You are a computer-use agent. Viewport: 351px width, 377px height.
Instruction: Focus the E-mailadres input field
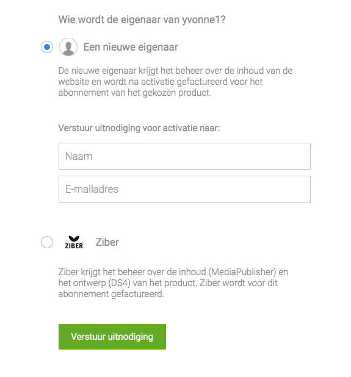184,189
